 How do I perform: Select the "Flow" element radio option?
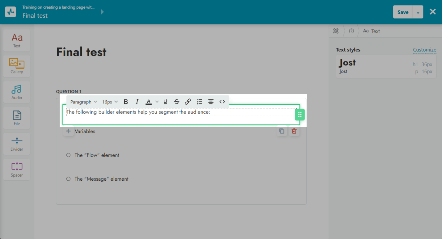point(68,155)
